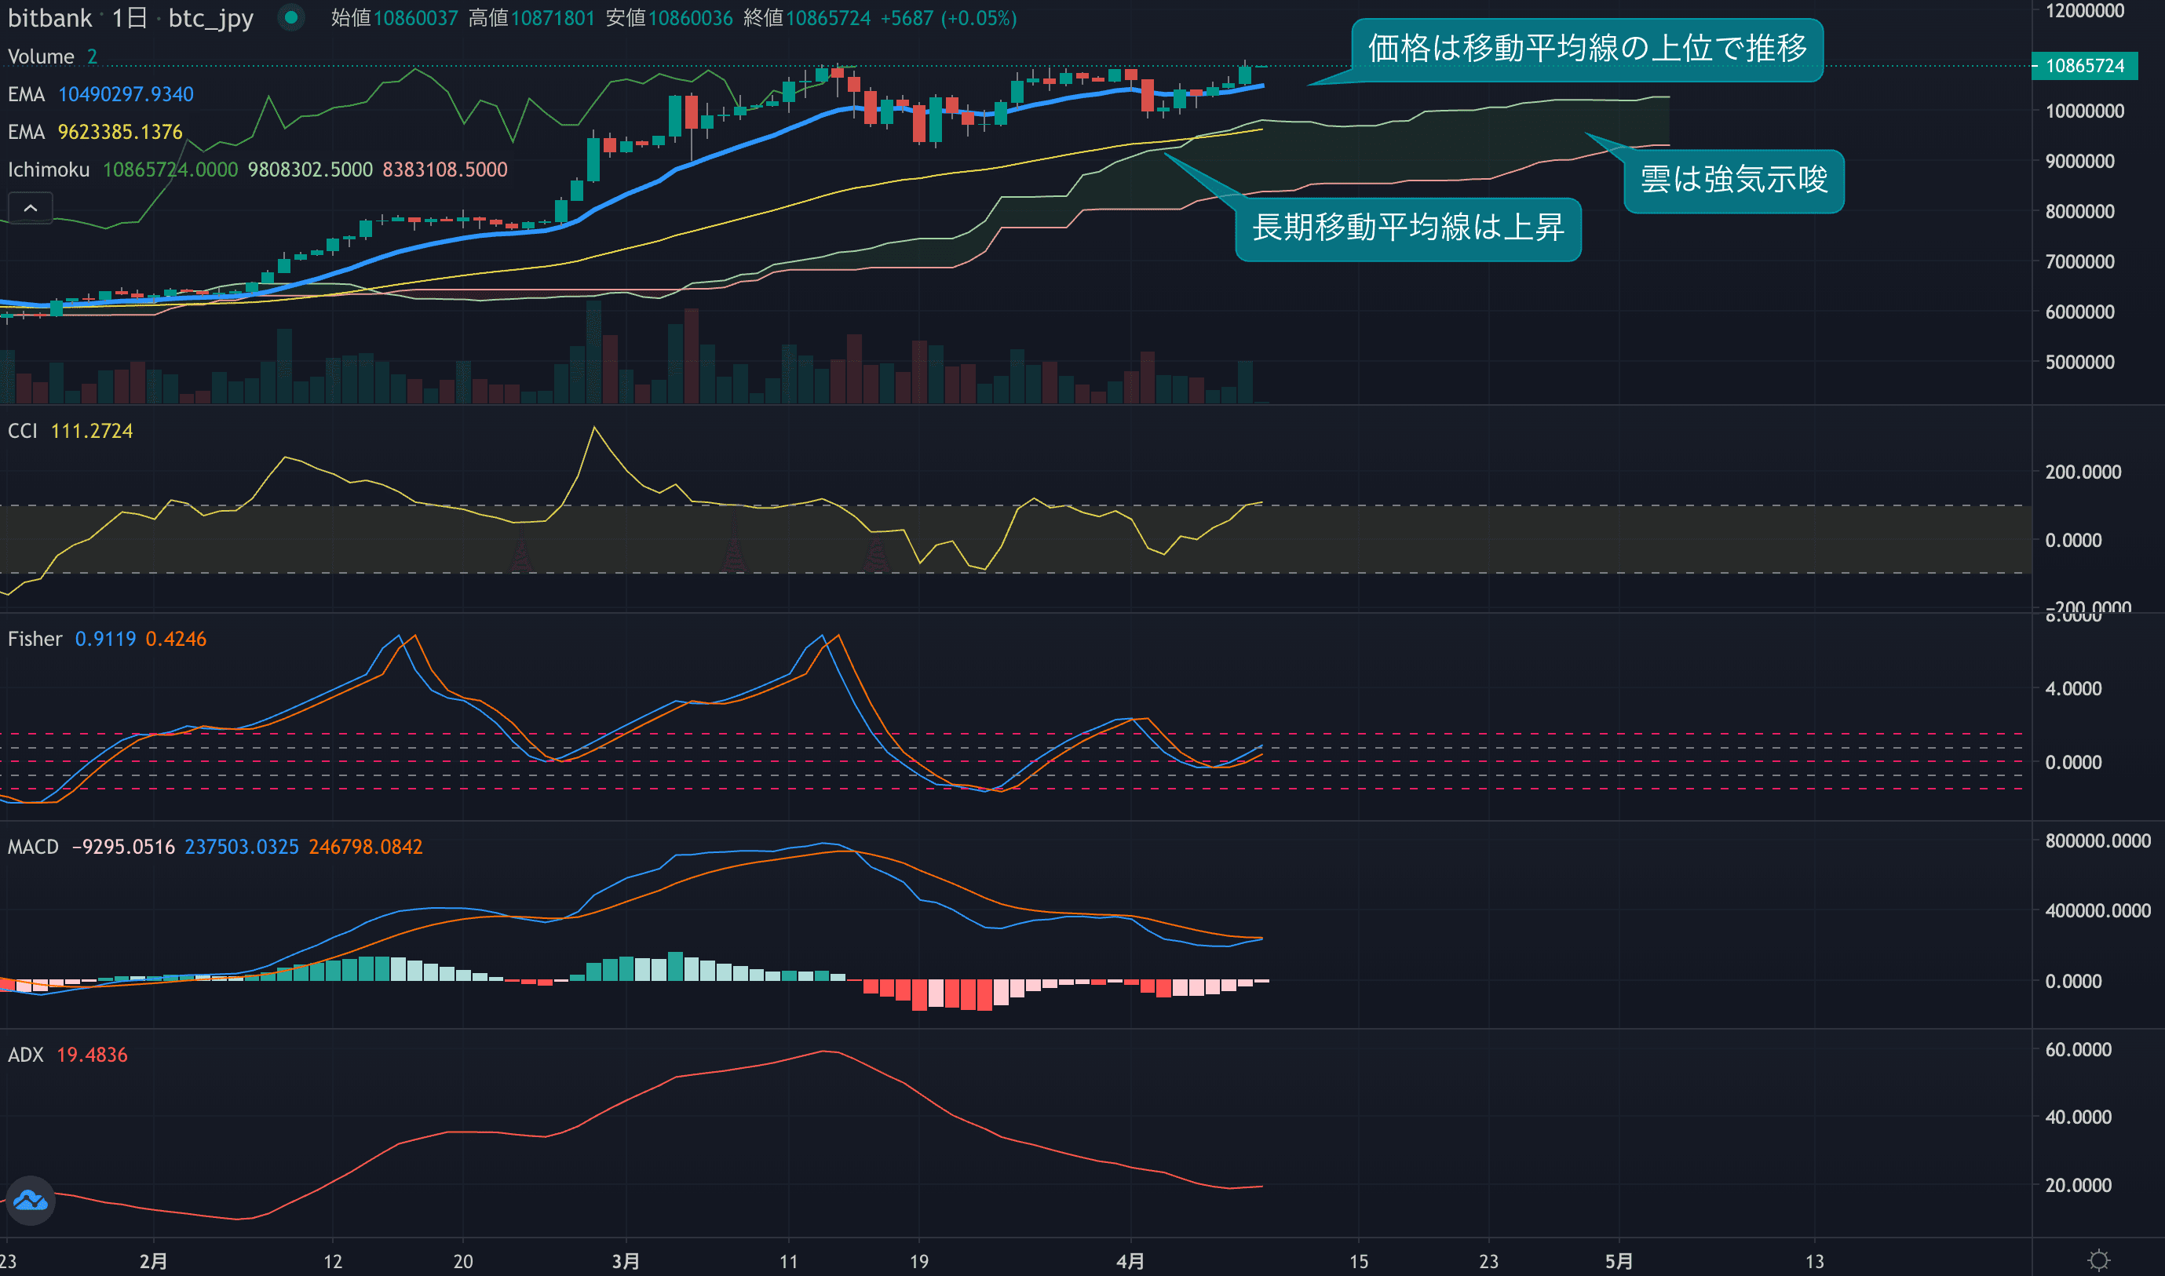Click the 価格は移動平均線の上位で推移 callout
The image size is (2165, 1276).
coord(1587,49)
